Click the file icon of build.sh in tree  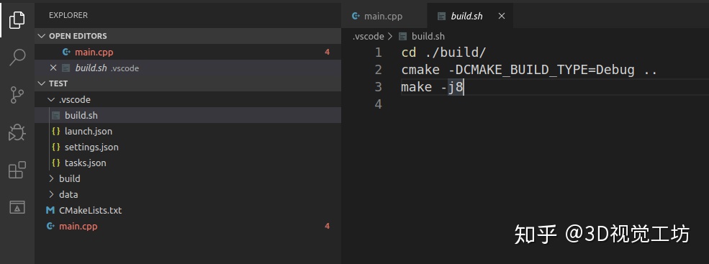pyautogui.click(x=55, y=115)
